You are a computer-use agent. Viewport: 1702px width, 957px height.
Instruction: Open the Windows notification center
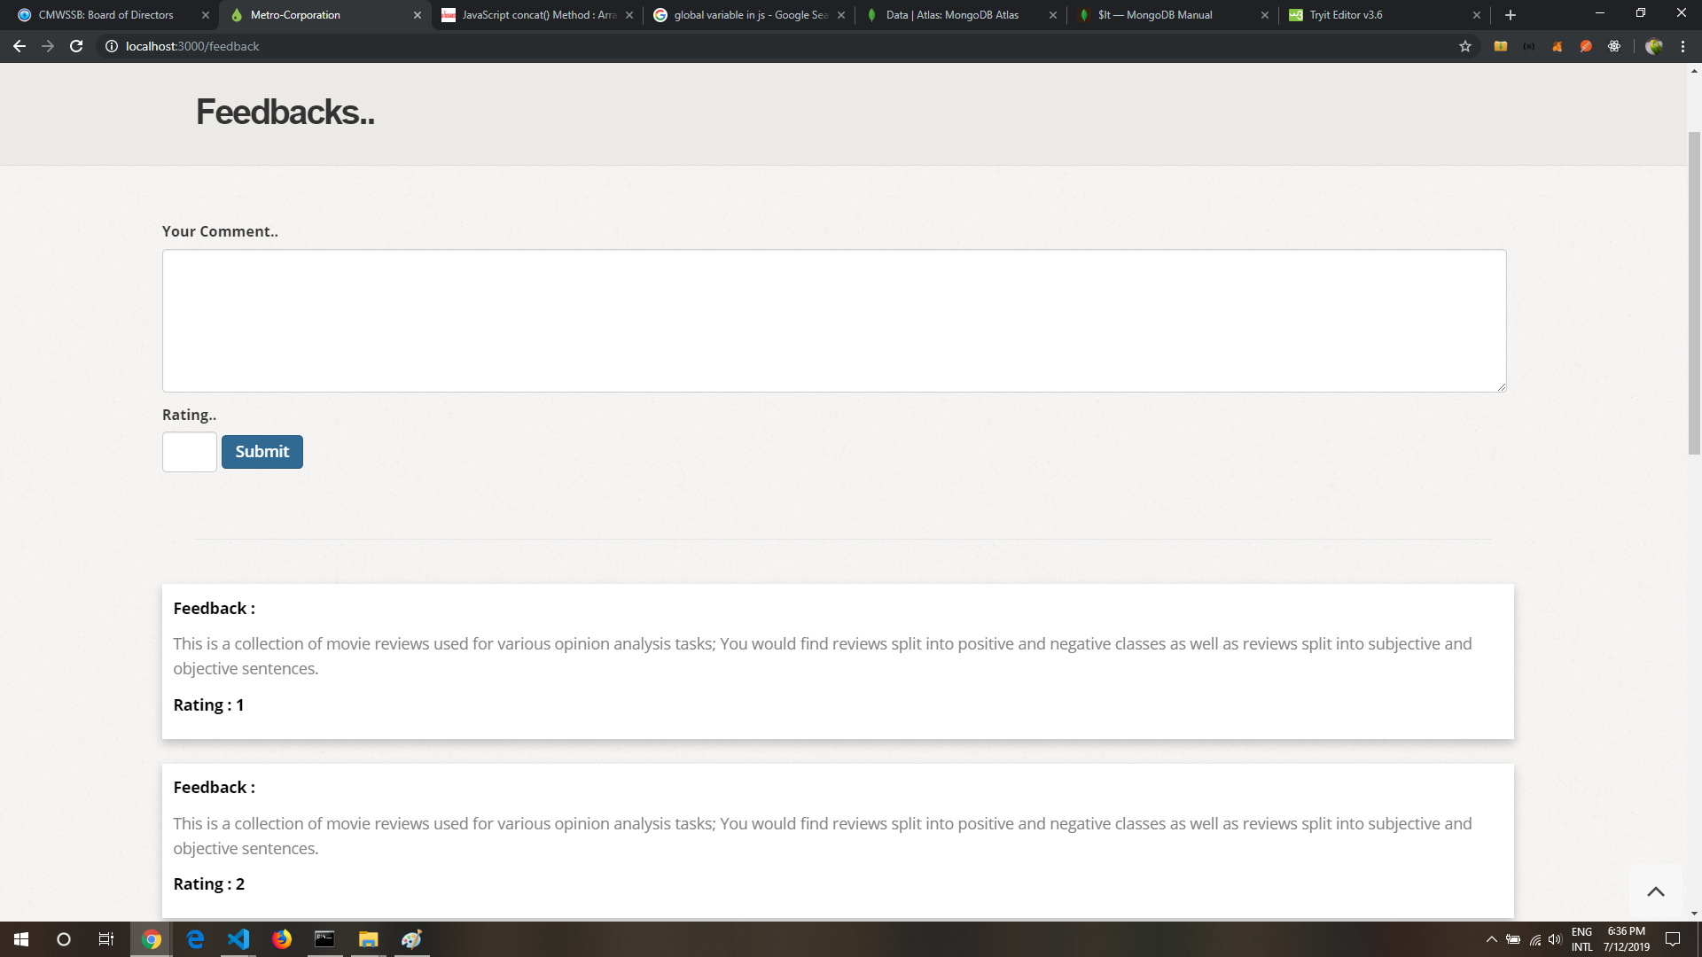1673,939
